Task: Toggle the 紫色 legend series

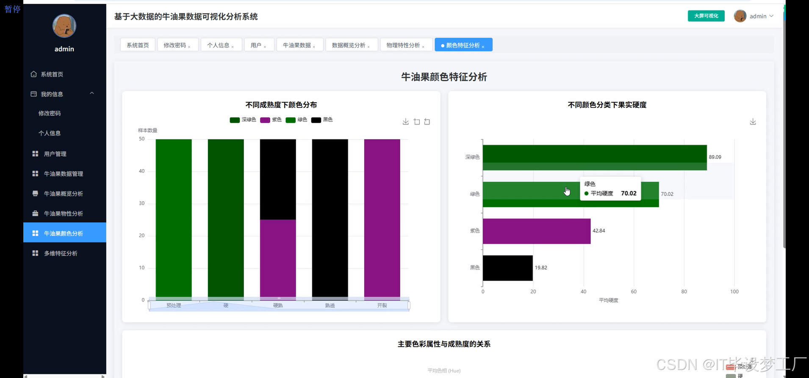Action: (271, 120)
